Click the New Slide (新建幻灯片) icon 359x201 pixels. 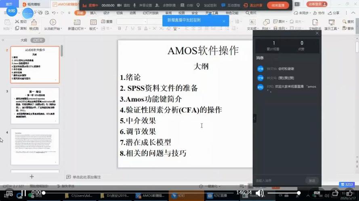click(77, 22)
